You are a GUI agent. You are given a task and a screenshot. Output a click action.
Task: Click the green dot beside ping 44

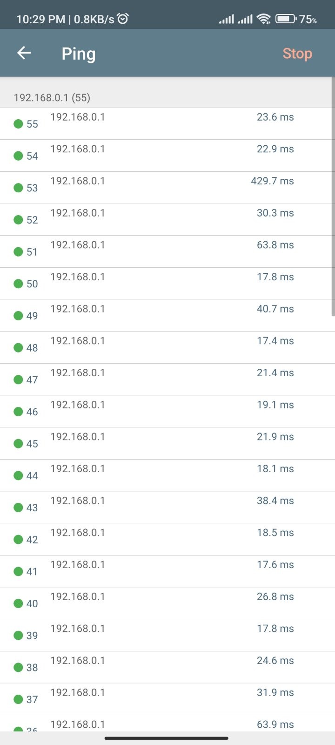coord(19,475)
